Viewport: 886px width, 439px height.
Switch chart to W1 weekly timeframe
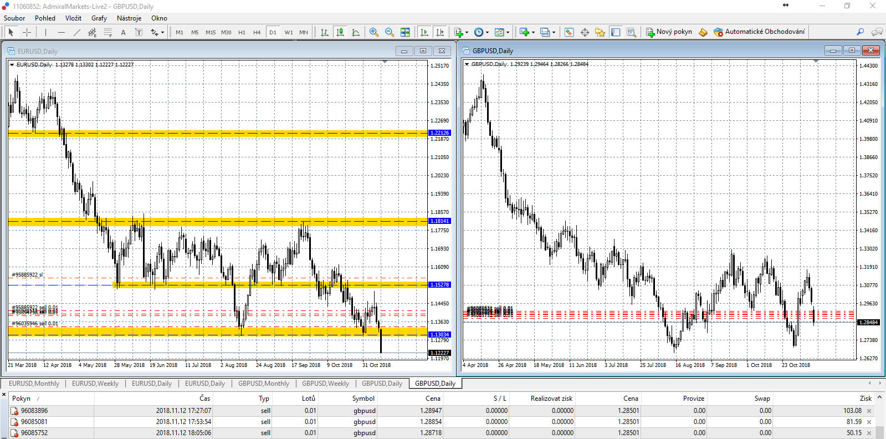[289, 32]
